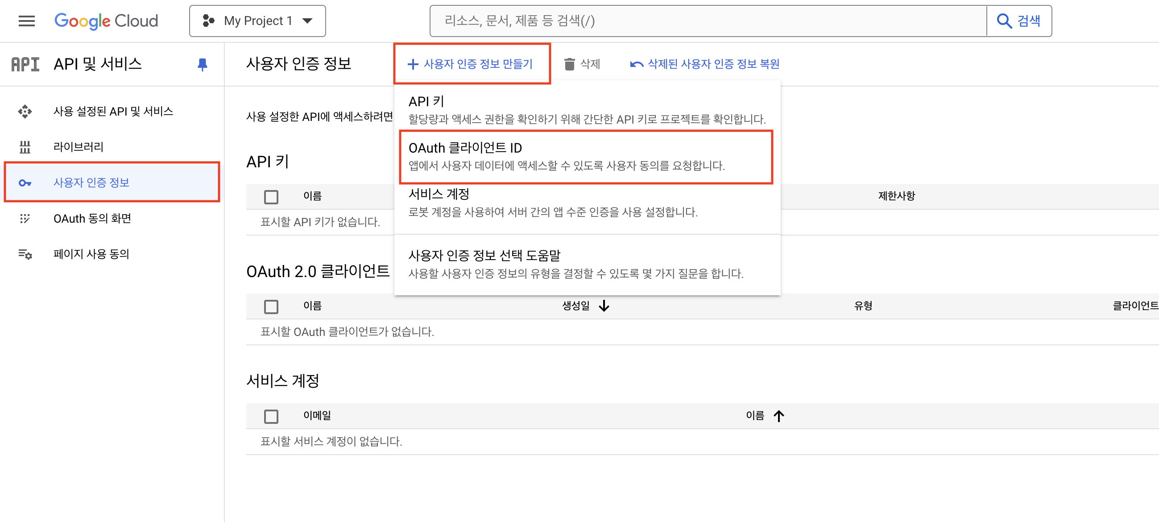Check the OAuth 2.0 클라이언트 table header checkbox
Viewport: 1159px width, 522px height.
271,307
